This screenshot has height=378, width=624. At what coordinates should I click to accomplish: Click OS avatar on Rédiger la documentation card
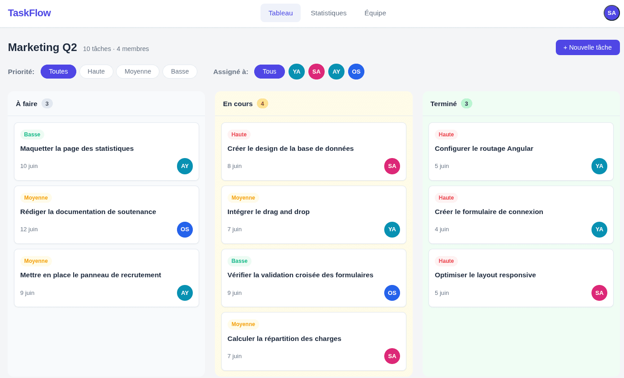[x=185, y=229]
